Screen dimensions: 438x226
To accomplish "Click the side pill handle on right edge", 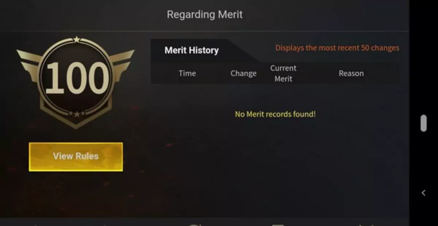I will click(x=423, y=123).
